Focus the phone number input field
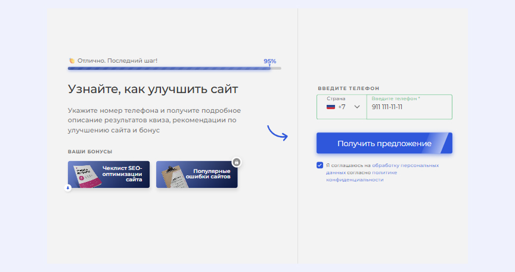Screen dimensions: 515x272 click(409, 107)
